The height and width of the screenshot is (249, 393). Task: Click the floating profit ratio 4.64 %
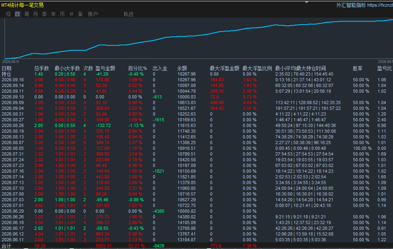249,103
